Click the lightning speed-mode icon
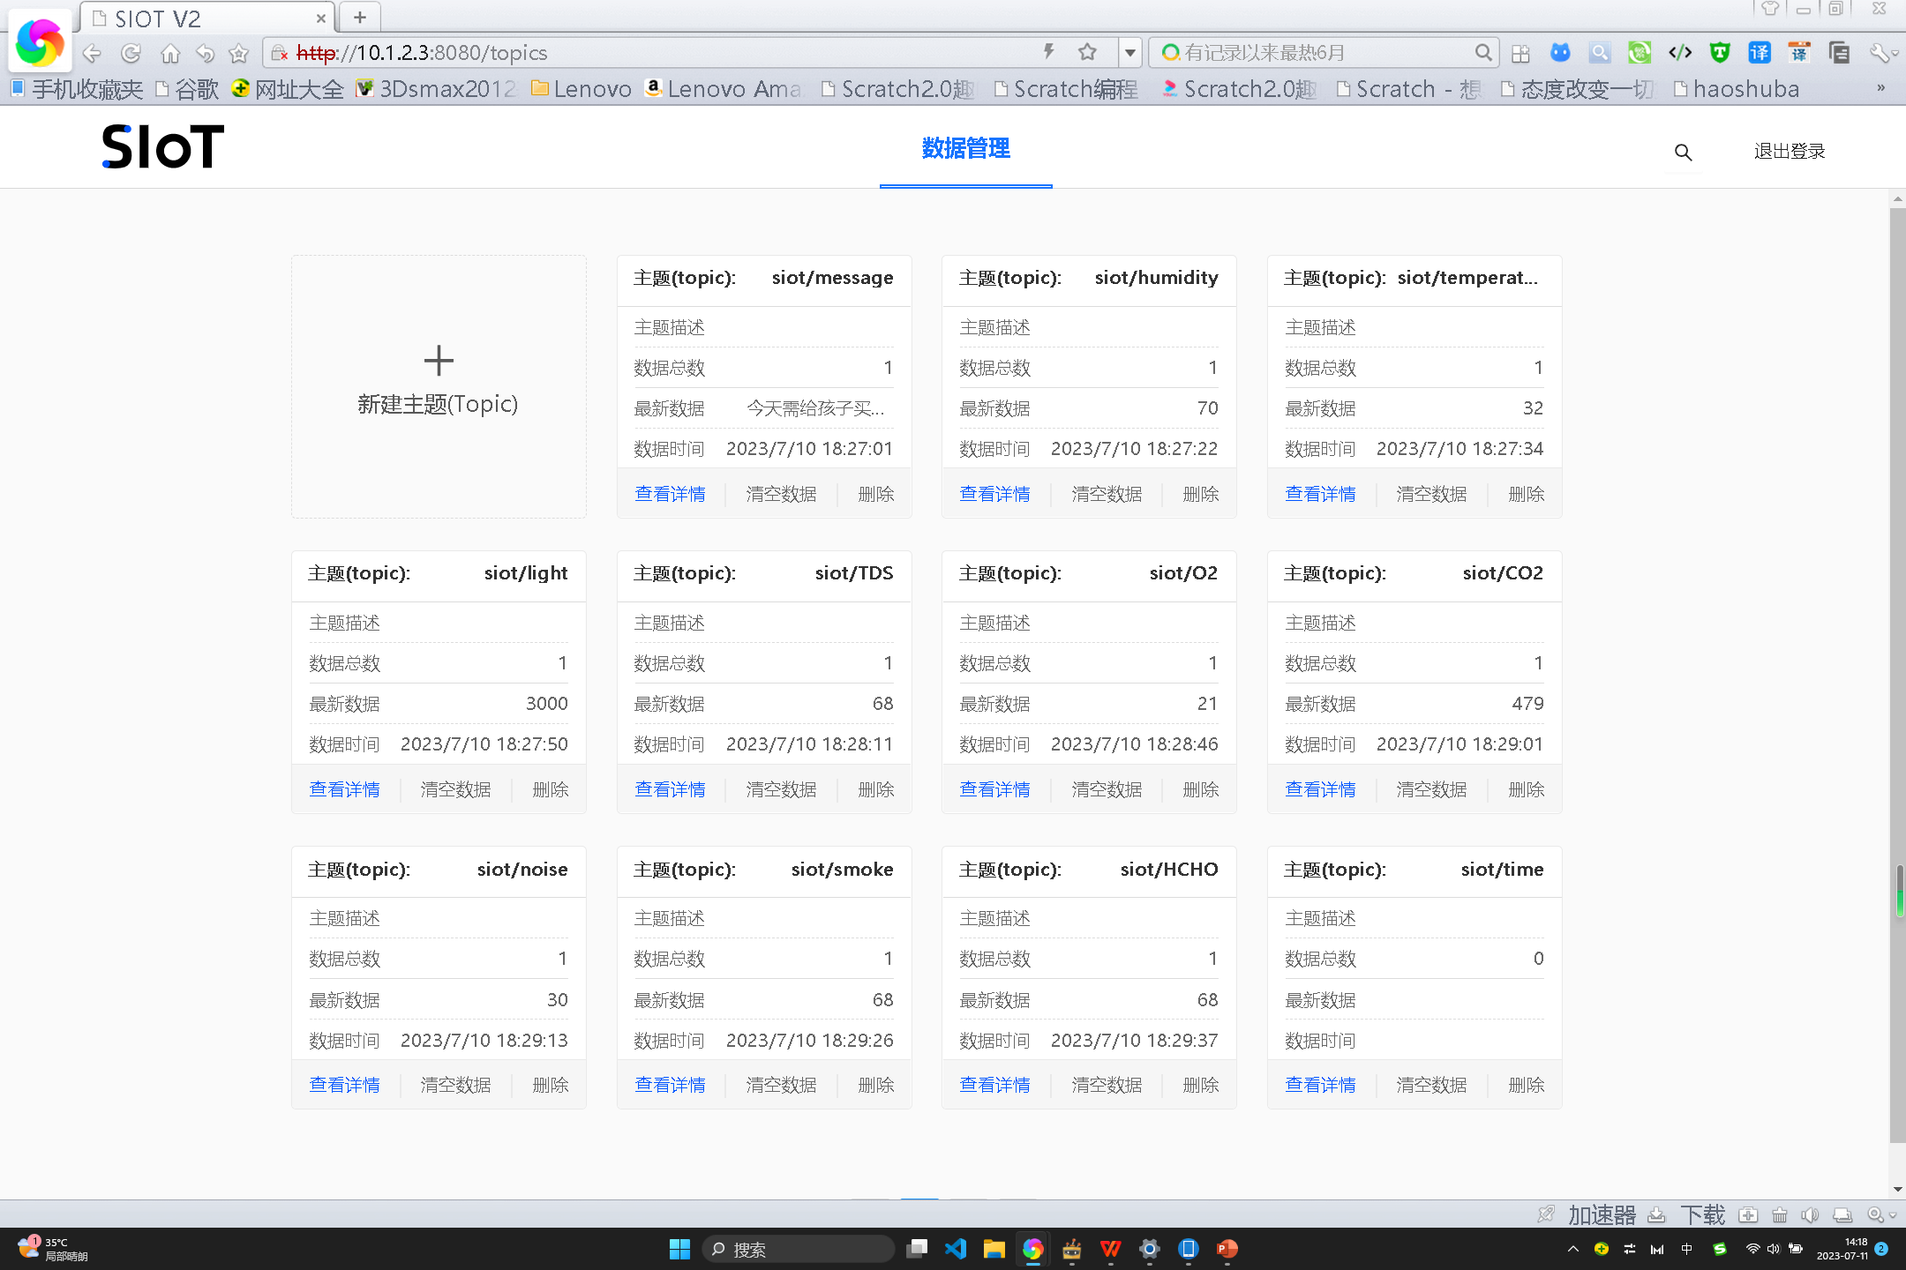 (1048, 52)
